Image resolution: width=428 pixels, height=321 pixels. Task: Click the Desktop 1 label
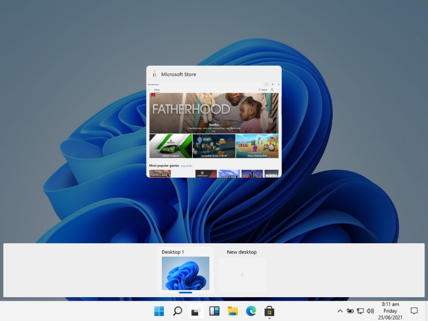click(173, 252)
